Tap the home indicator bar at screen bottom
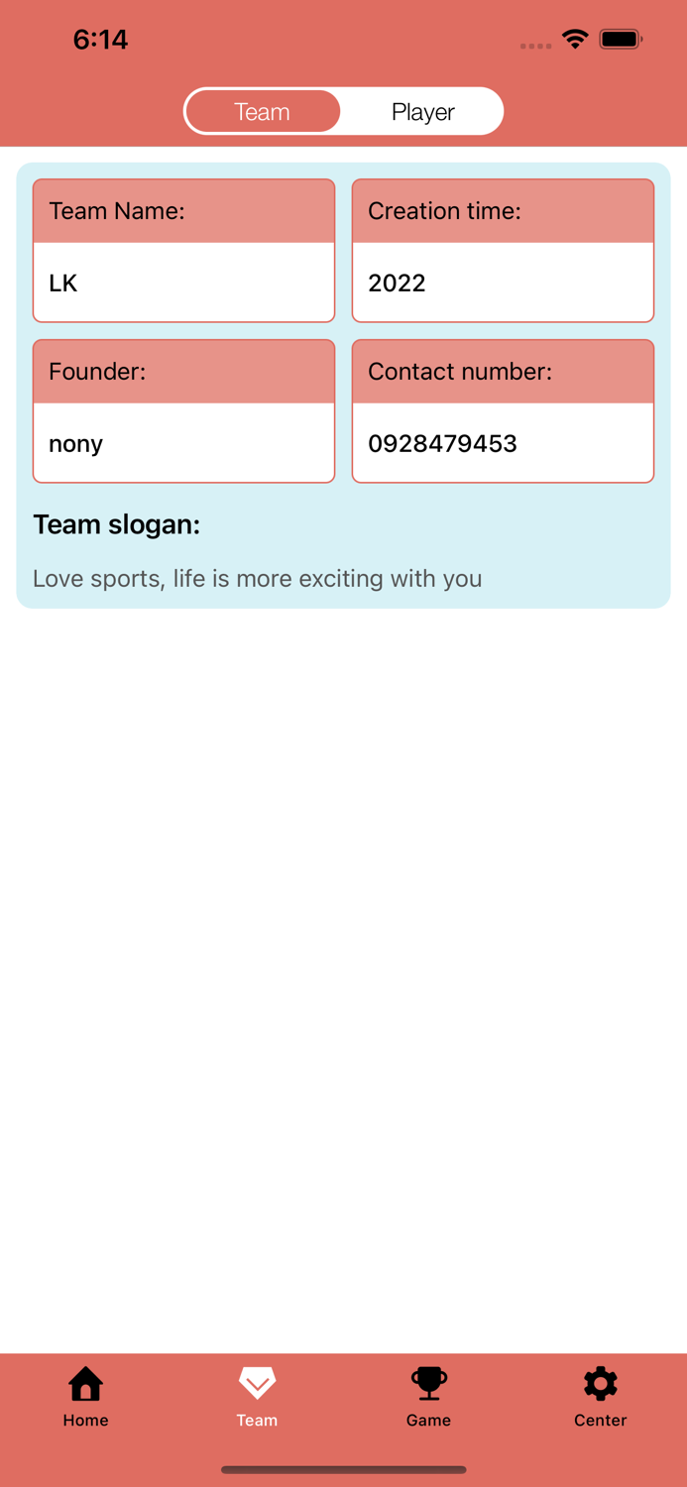The image size is (687, 1487). [x=343, y=1470]
